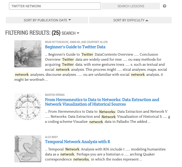182x167 pixels.
Task: Click the (25) results count
Action: [x=56, y=33]
